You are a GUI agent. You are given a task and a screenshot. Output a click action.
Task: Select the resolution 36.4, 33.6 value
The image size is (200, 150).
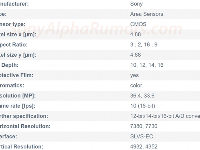142,96
